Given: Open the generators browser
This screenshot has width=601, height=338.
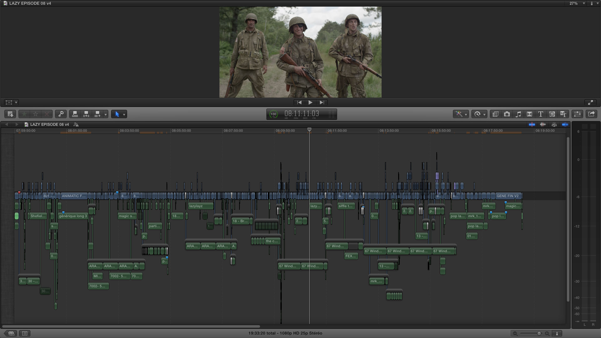Looking at the screenshot, I should point(552,114).
